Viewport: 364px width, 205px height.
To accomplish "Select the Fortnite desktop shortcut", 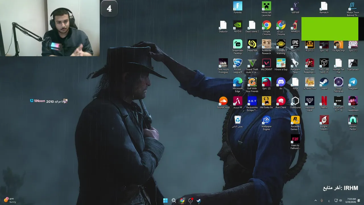I will (237, 8).
